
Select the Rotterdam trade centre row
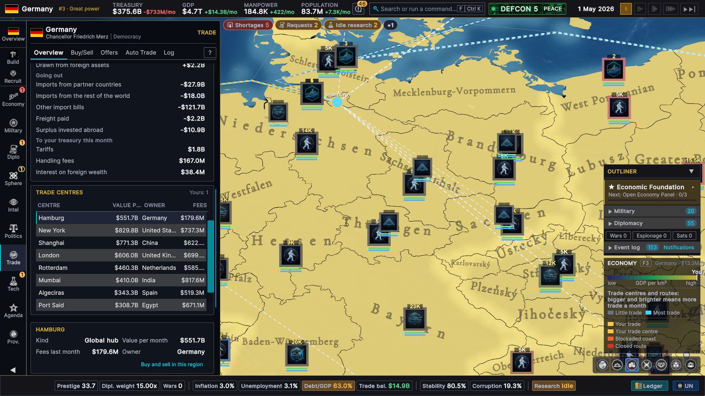pos(122,268)
